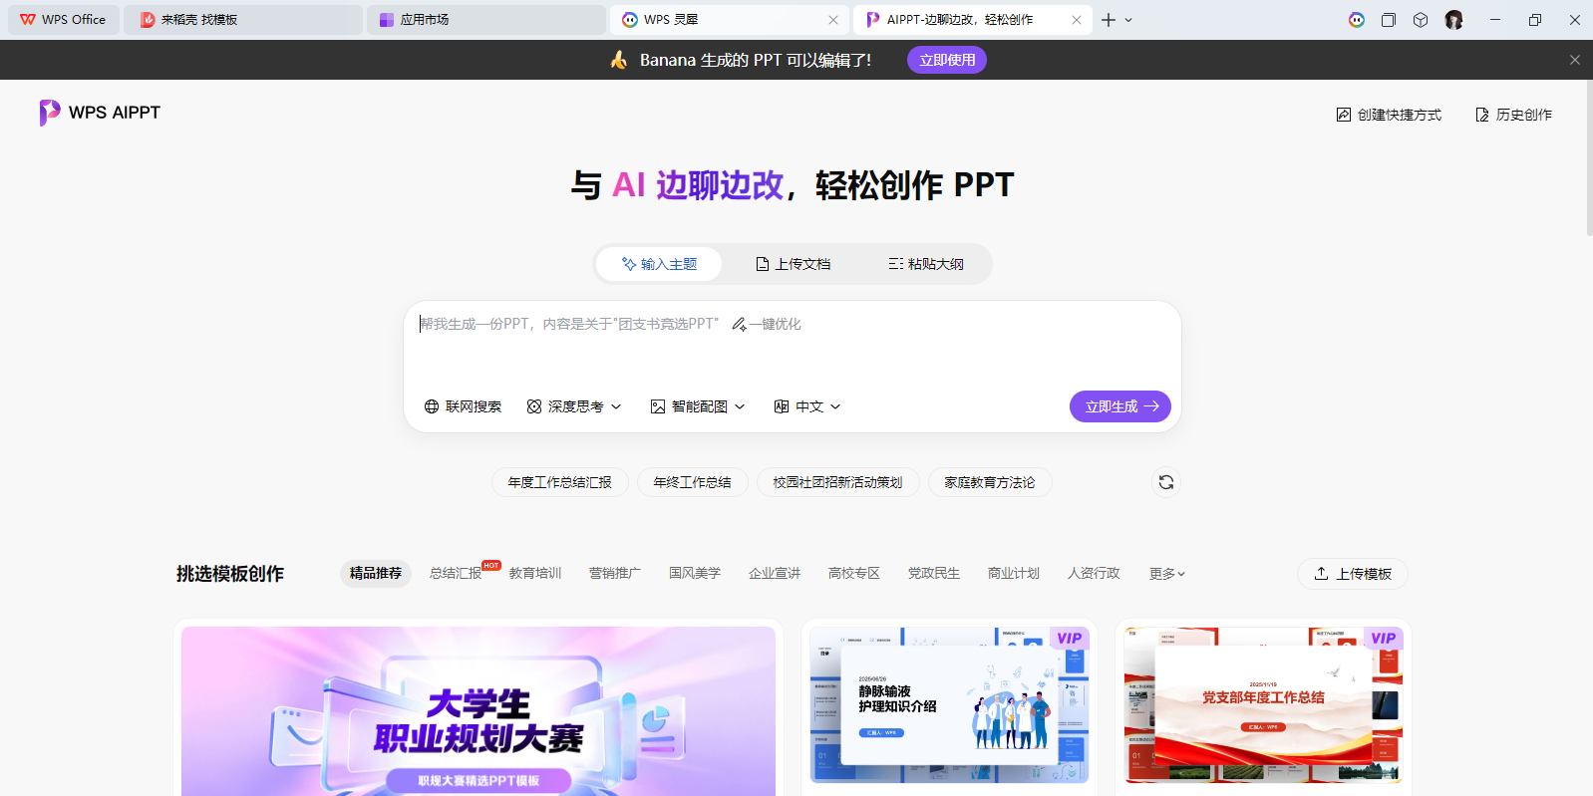Click the one-click optimize pen icon
1593x796 pixels.
(x=740, y=325)
